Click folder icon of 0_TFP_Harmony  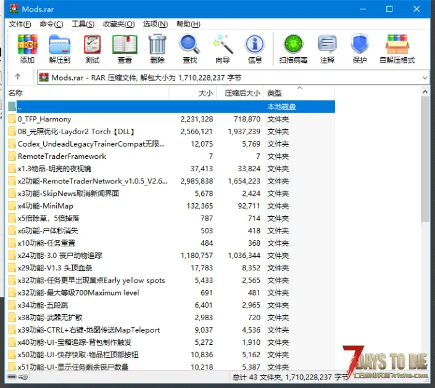tap(12, 119)
